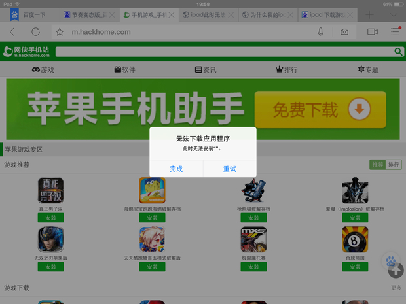Install 真正男子汉 with 安装 button
Image resolution: width=406 pixels, height=304 pixels.
pos(51,218)
